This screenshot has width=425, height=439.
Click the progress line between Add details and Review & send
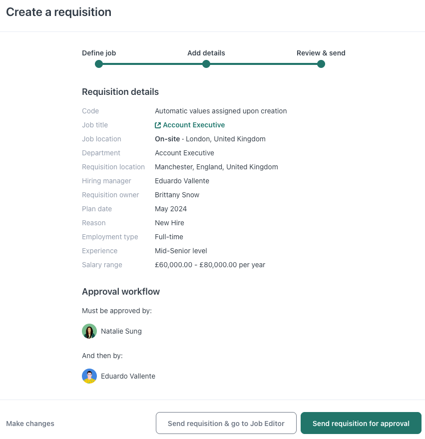264,64
